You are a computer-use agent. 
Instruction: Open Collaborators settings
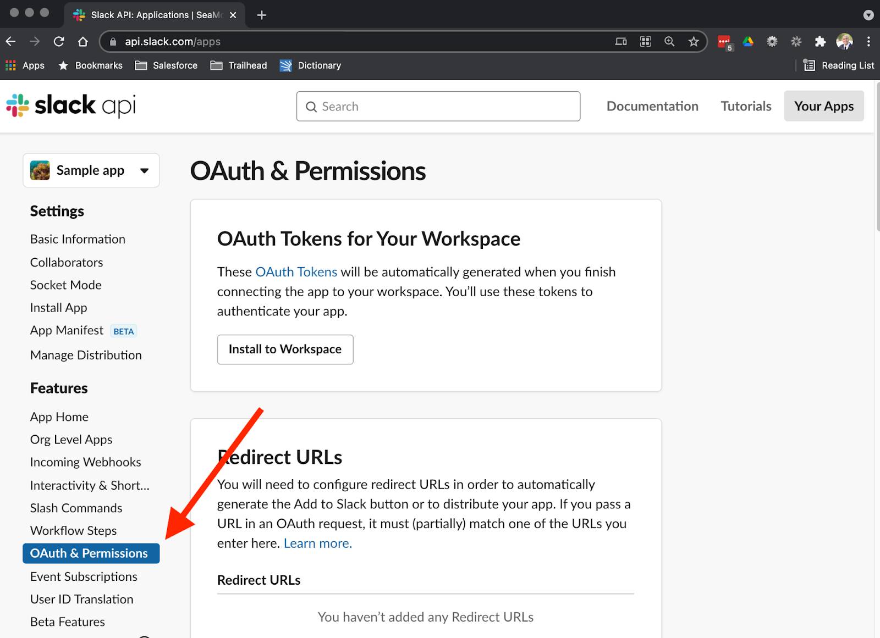[x=67, y=262]
